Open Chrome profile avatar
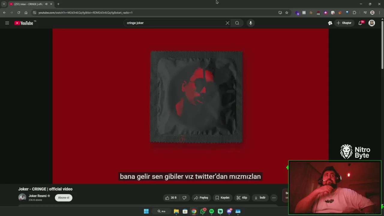The width and height of the screenshot is (384, 216). pos(372,13)
